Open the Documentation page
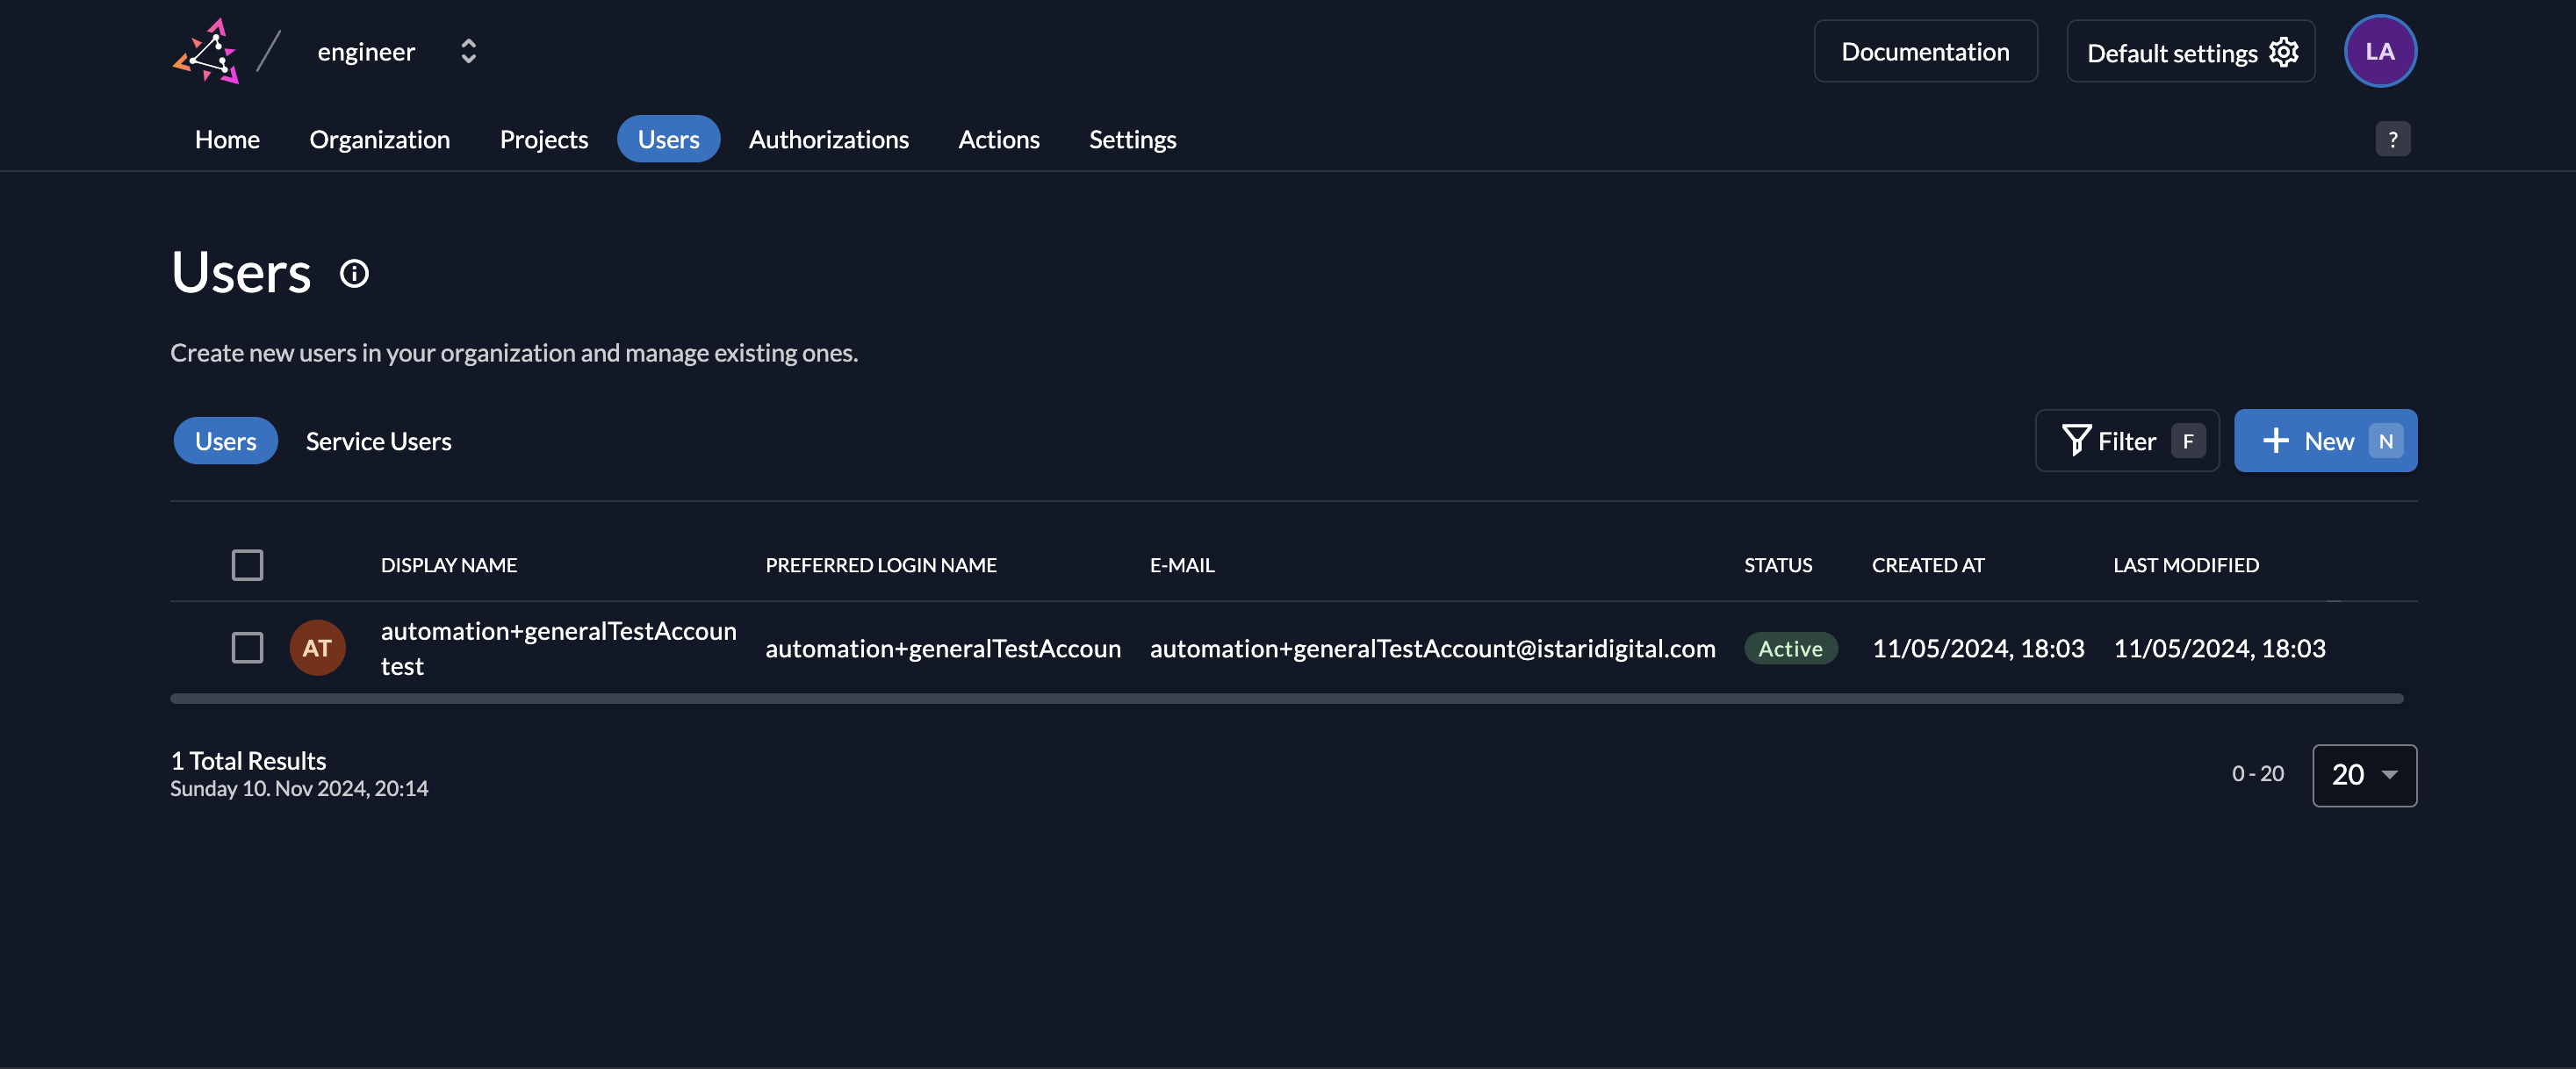The width and height of the screenshot is (2576, 1069). [1925, 51]
